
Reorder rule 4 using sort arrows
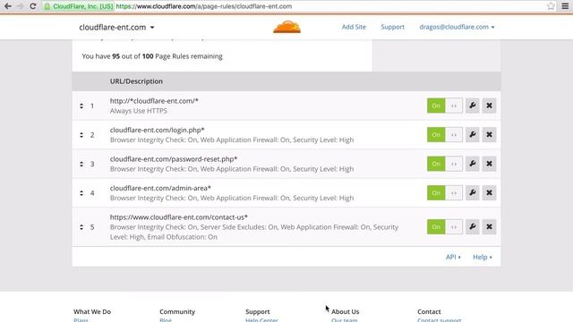[81, 193]
